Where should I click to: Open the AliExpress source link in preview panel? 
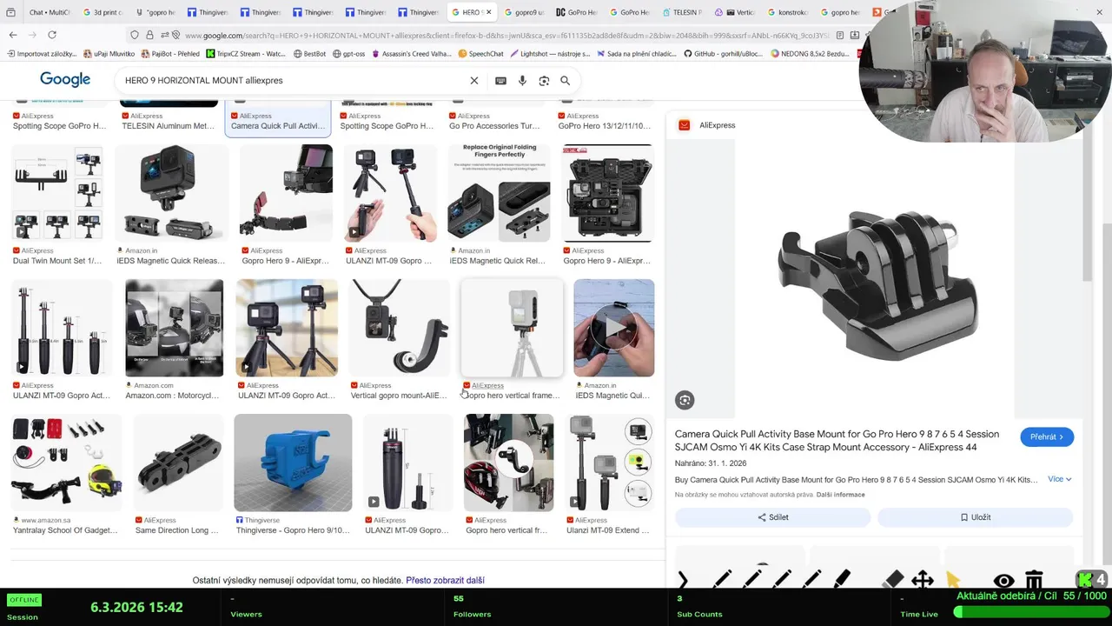pyautogui.click(x=707, y=125)
